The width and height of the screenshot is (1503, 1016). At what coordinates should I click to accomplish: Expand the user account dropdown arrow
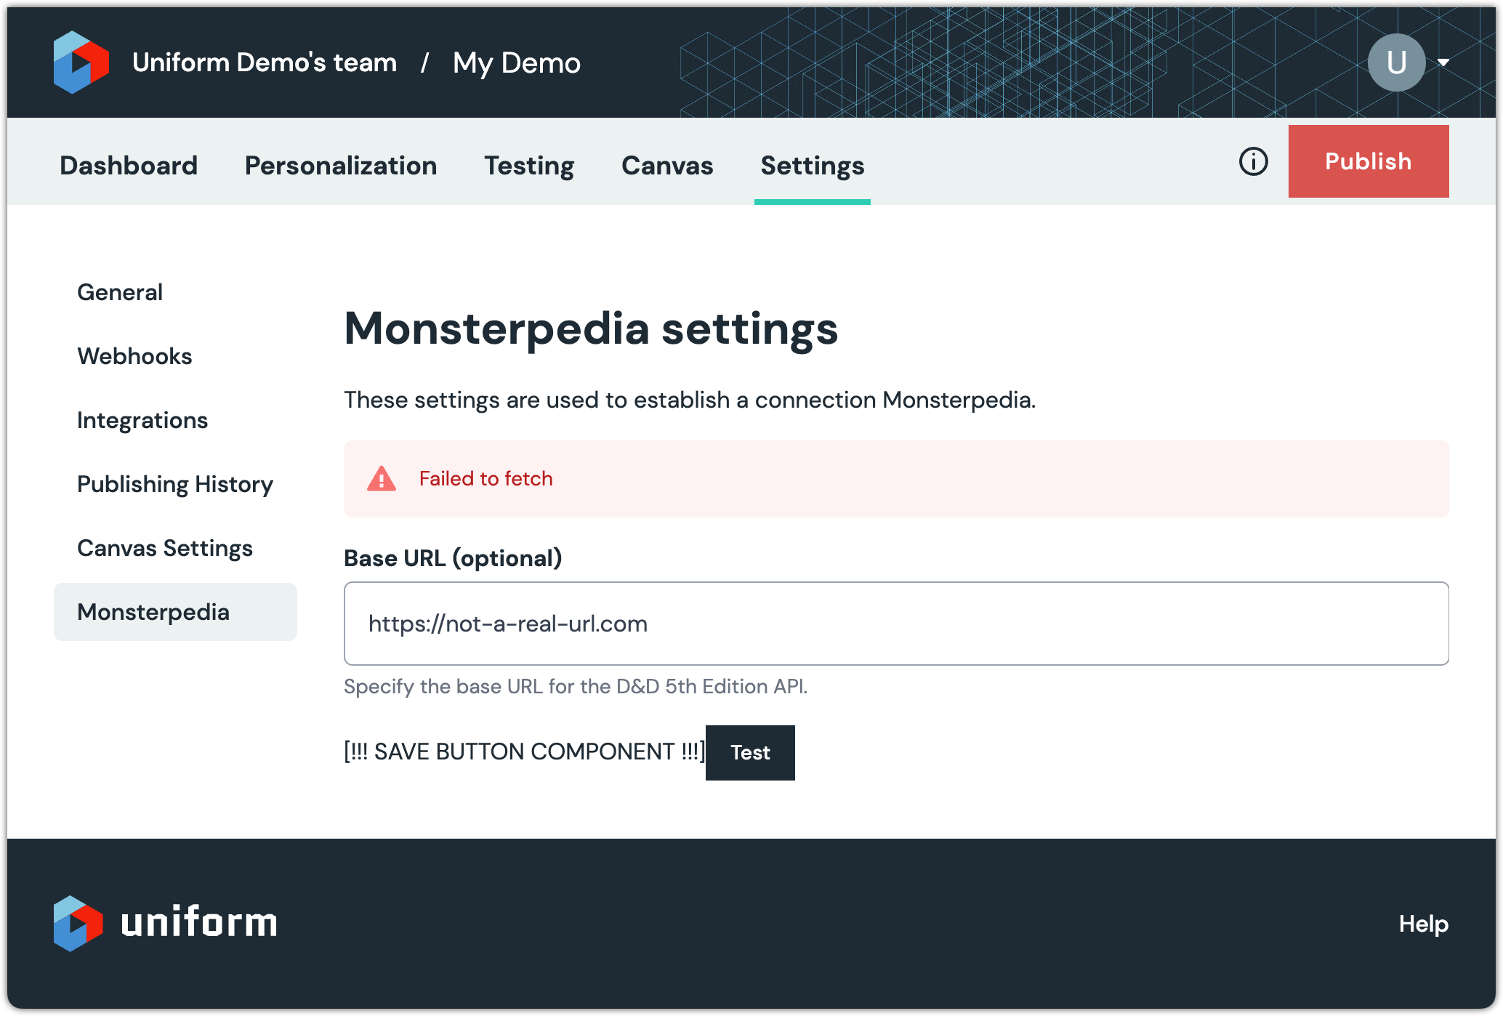tap(1443, 63)
